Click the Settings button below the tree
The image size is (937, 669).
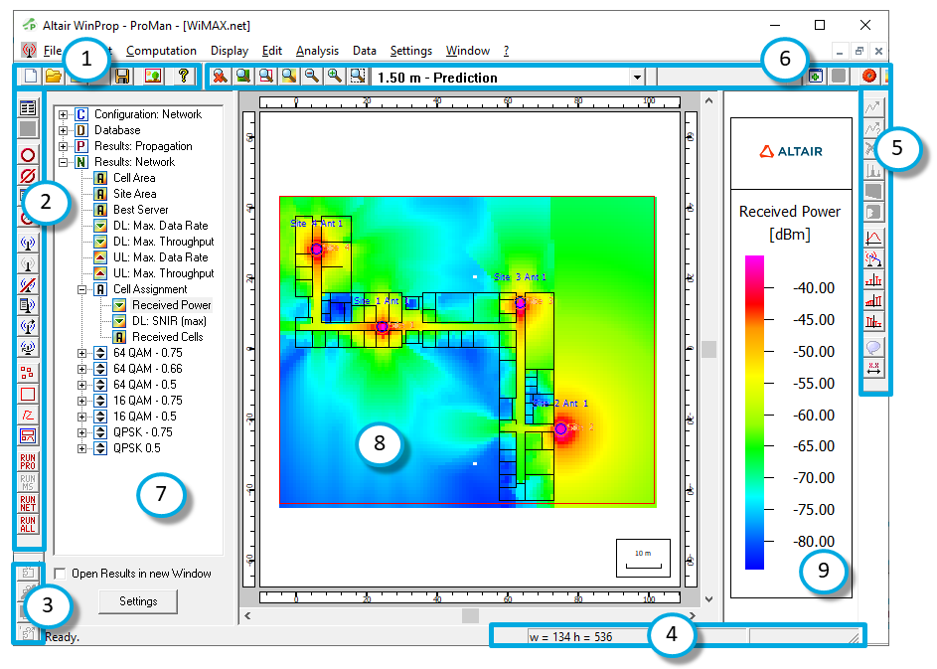coord(138,601)
